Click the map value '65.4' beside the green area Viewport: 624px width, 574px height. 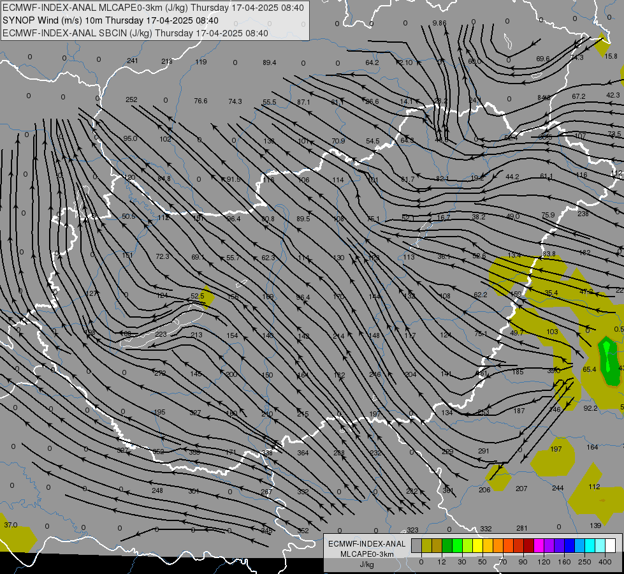coord(590,369)
